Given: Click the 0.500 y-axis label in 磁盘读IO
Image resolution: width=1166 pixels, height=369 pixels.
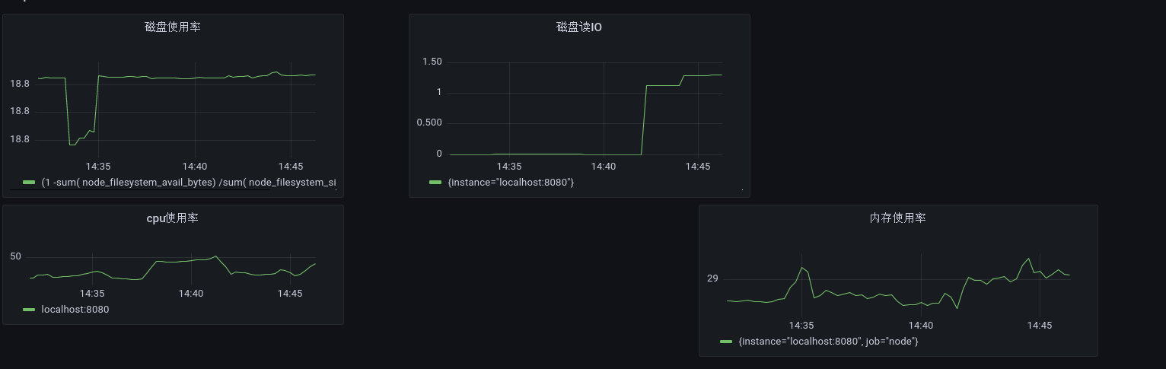Looking at the screenshot, I should coord(429,123).
